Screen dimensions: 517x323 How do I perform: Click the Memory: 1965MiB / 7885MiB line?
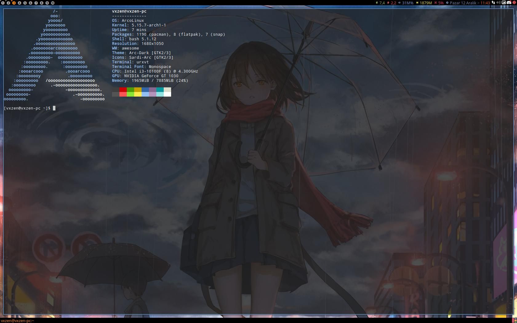(x=150, y=80)
